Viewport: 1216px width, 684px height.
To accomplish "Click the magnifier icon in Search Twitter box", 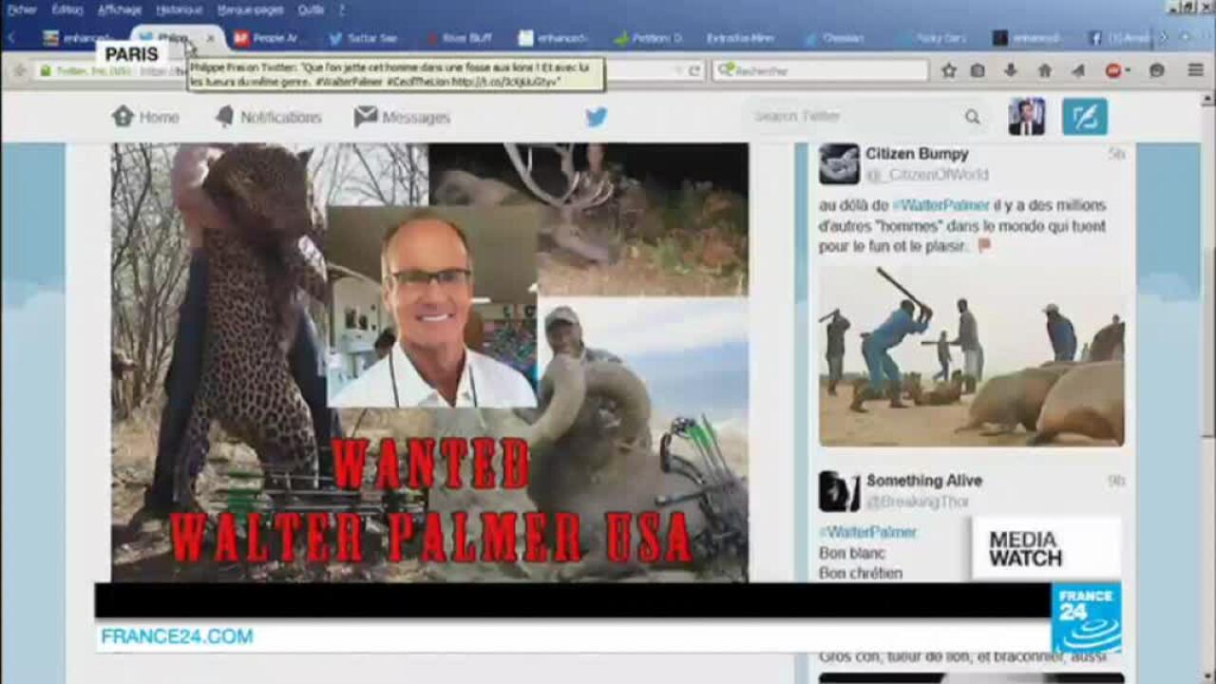I will [972, 116].
